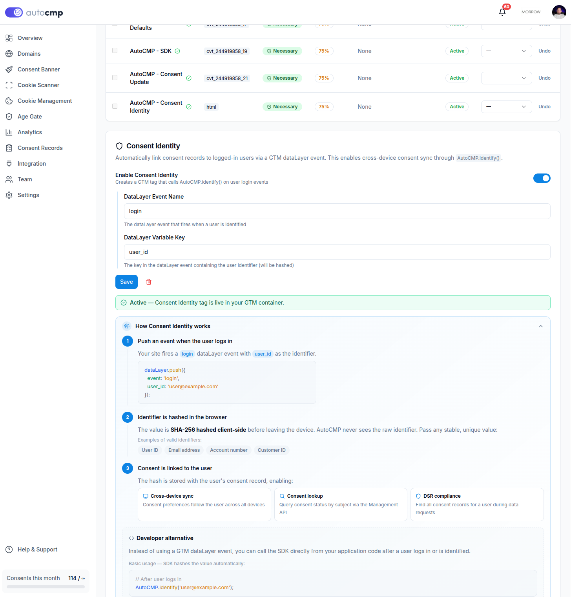Click the DSR compliance shield icon
571x597 pixels.
418,496
